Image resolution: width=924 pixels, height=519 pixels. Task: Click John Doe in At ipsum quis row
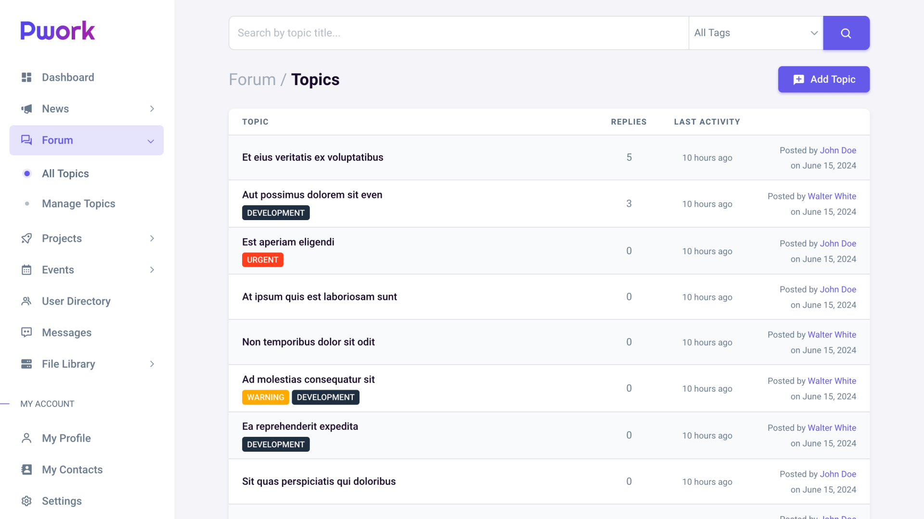point(838,289)
